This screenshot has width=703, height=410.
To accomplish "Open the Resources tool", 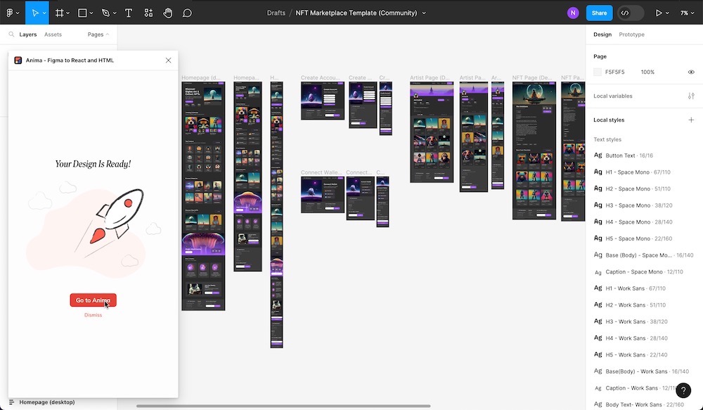I will [148, 13].
